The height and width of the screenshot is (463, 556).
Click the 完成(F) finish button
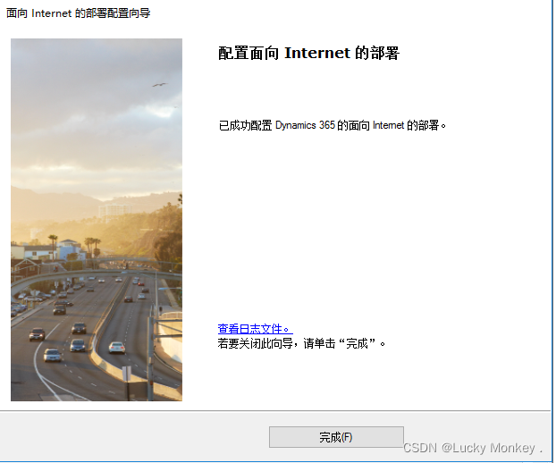[x=336, y=437]
